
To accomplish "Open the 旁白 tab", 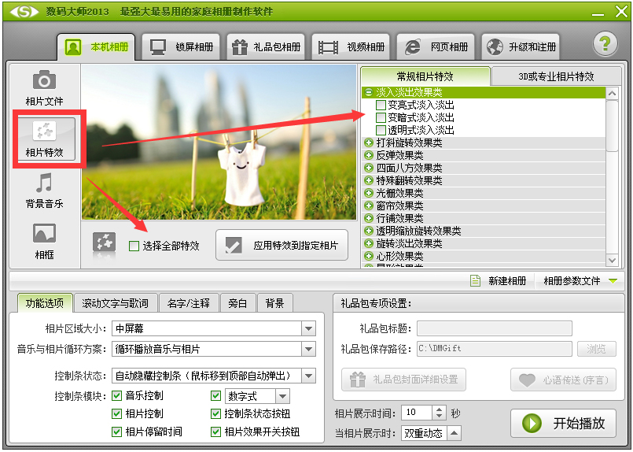I will tap(237, 303).
